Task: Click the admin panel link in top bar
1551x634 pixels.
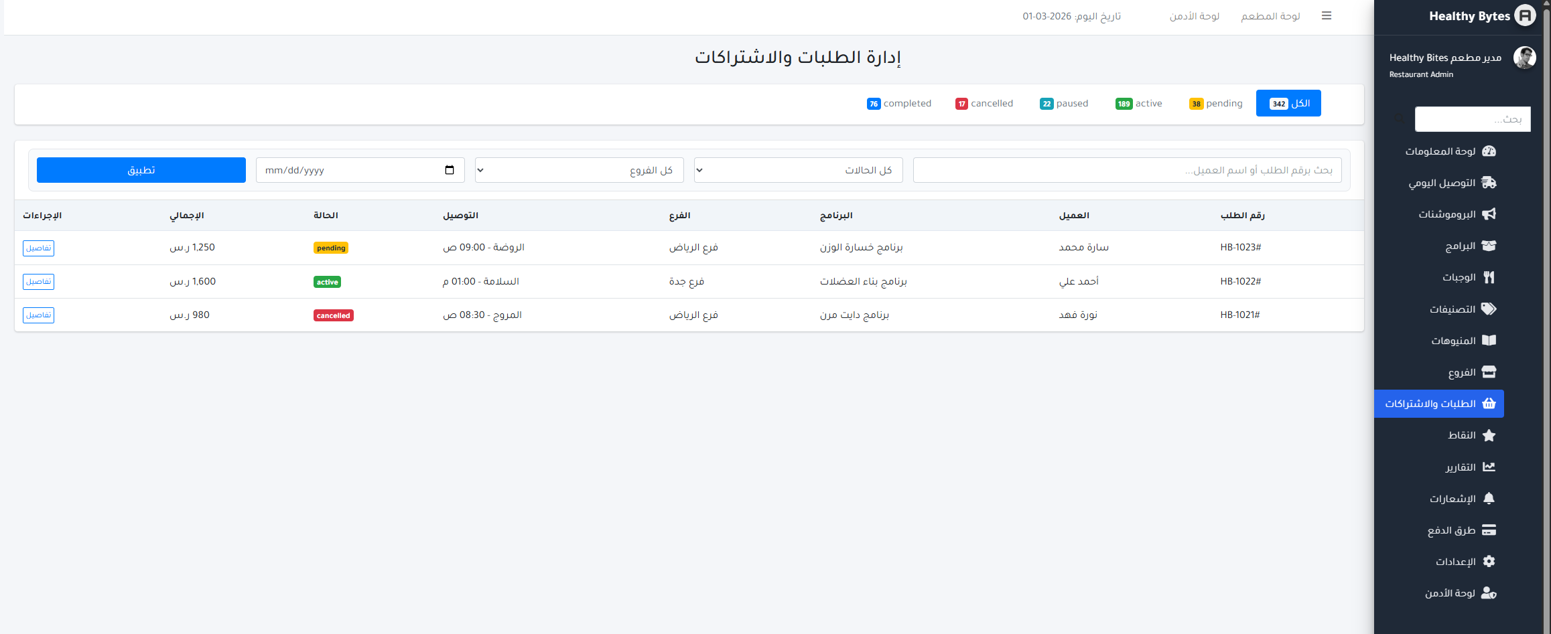Action: click(x=1194, y=16)
